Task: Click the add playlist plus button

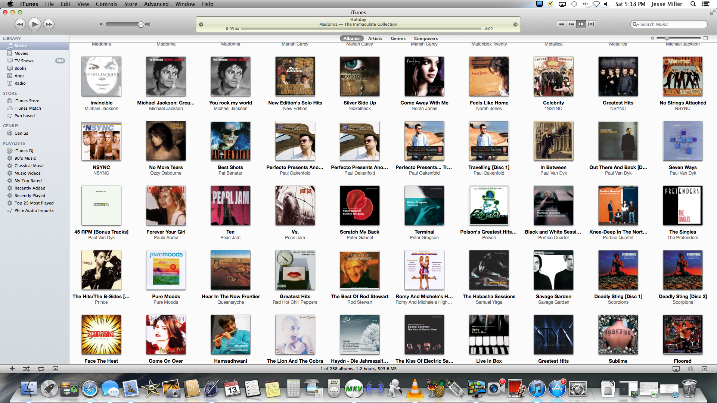Action: [12, 369]
